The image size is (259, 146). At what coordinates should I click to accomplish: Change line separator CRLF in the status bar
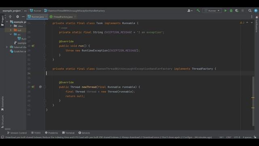[x=229, y=137]
